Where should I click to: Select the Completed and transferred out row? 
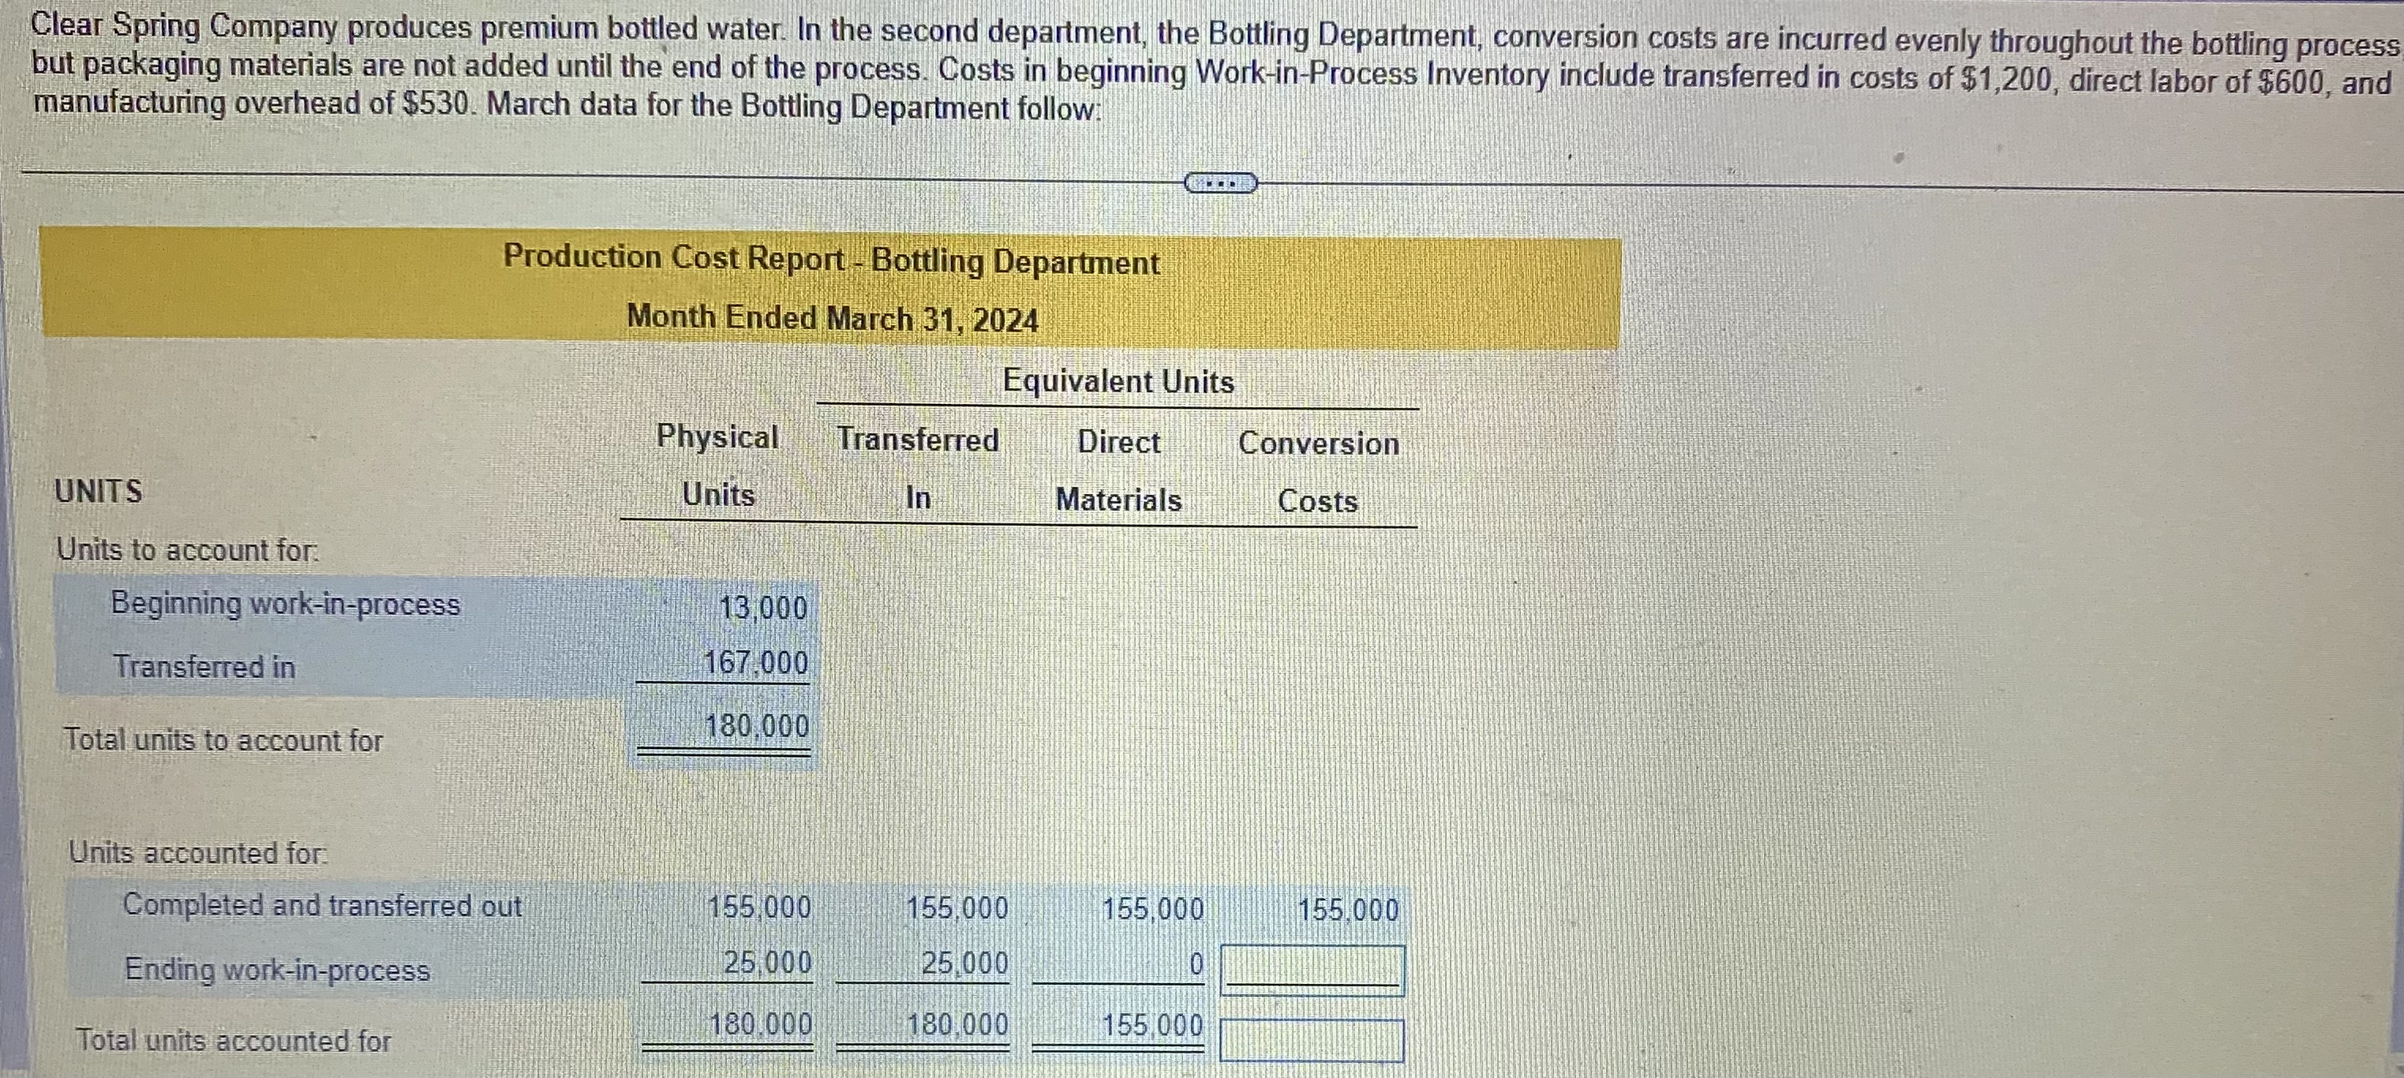coord(322,907)
